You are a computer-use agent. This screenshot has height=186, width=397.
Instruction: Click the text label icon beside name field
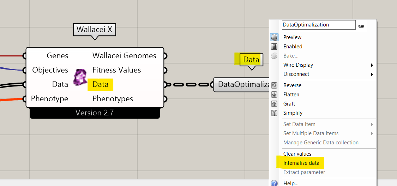[361, 26]
